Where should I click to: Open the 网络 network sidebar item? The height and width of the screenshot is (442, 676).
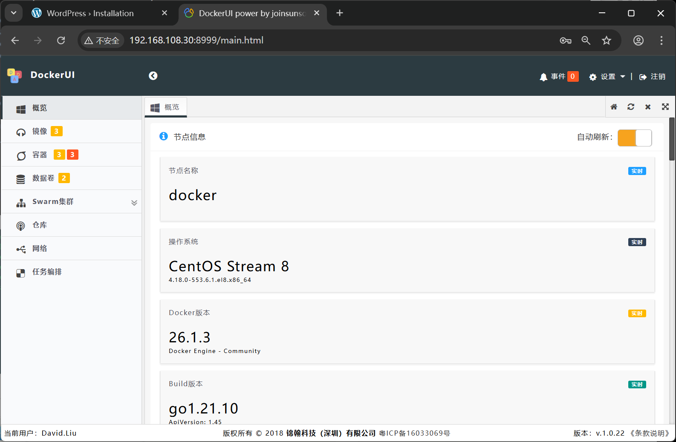(x=71, y=249)
